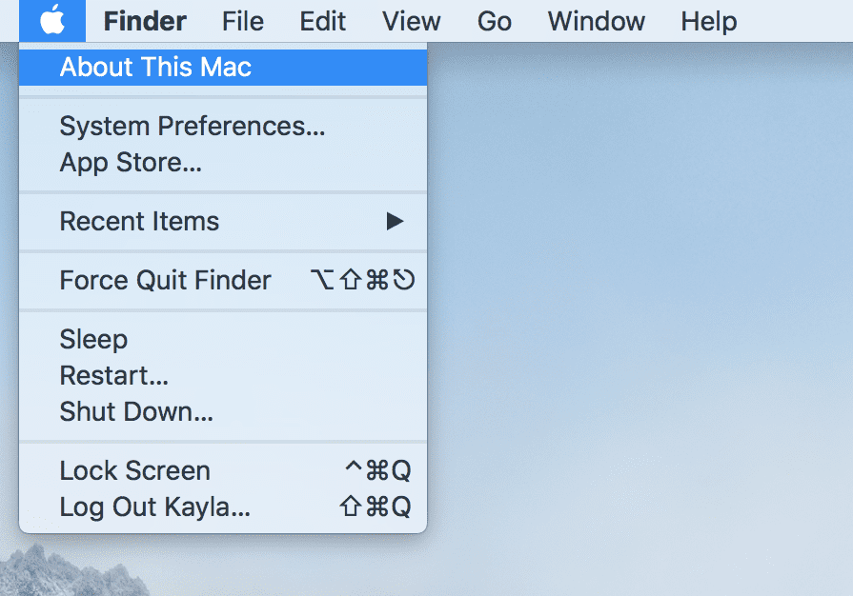Open the Finder menu
853x596 pixels.
click(144, 20)
